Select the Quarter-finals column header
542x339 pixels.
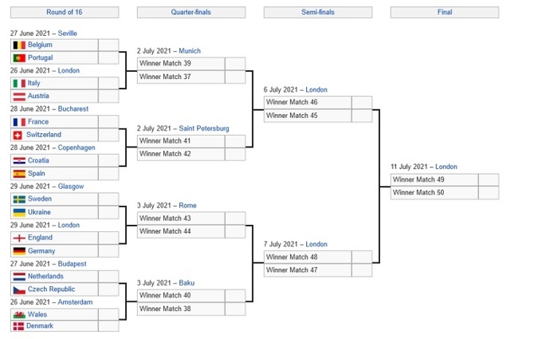click(x=191, y=13)
